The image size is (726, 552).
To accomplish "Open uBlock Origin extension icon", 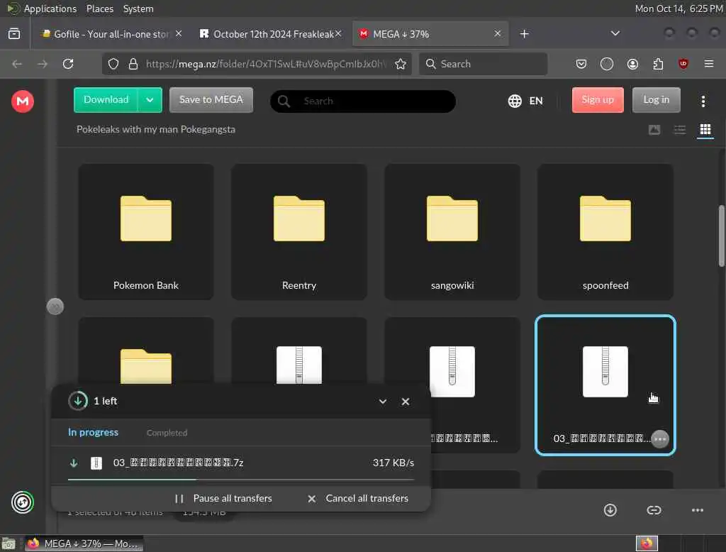I will click(x=683, y=63).
